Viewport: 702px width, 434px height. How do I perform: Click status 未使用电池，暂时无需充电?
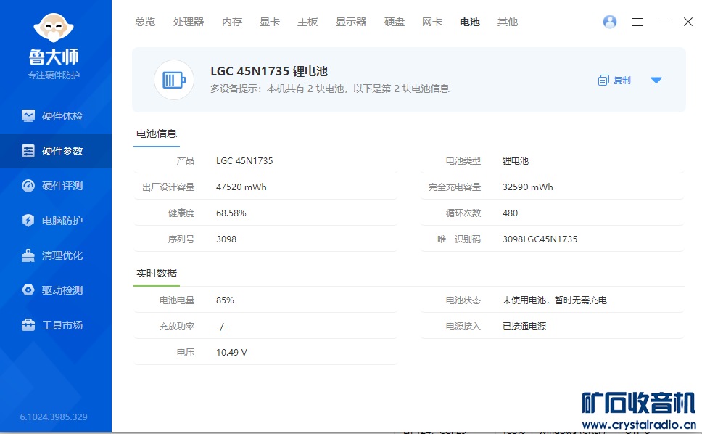(x=554, y=300)
